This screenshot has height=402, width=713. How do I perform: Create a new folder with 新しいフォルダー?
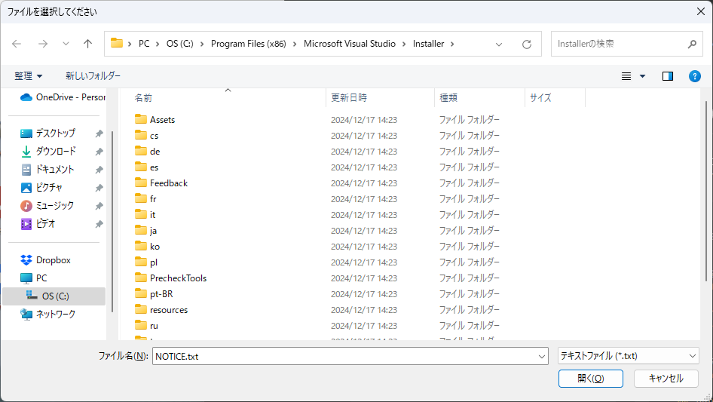93,76
